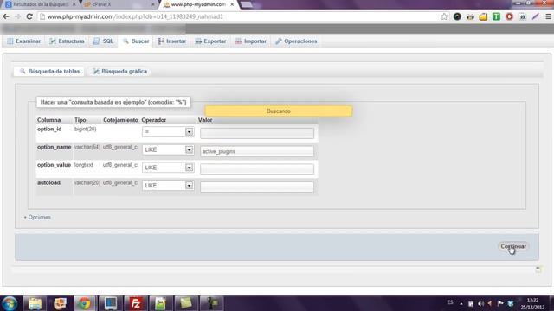Viewport: 554px width, 311px height.
Task: Click the option_name column label
Action: point(54,147)
